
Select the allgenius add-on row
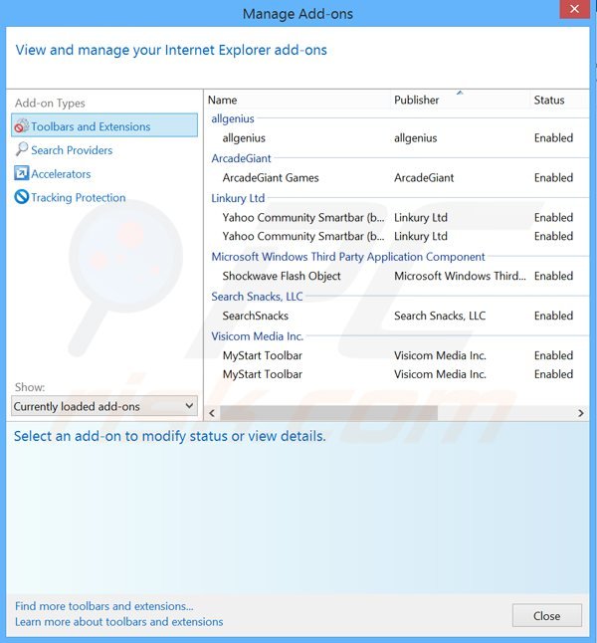point(397,137)
